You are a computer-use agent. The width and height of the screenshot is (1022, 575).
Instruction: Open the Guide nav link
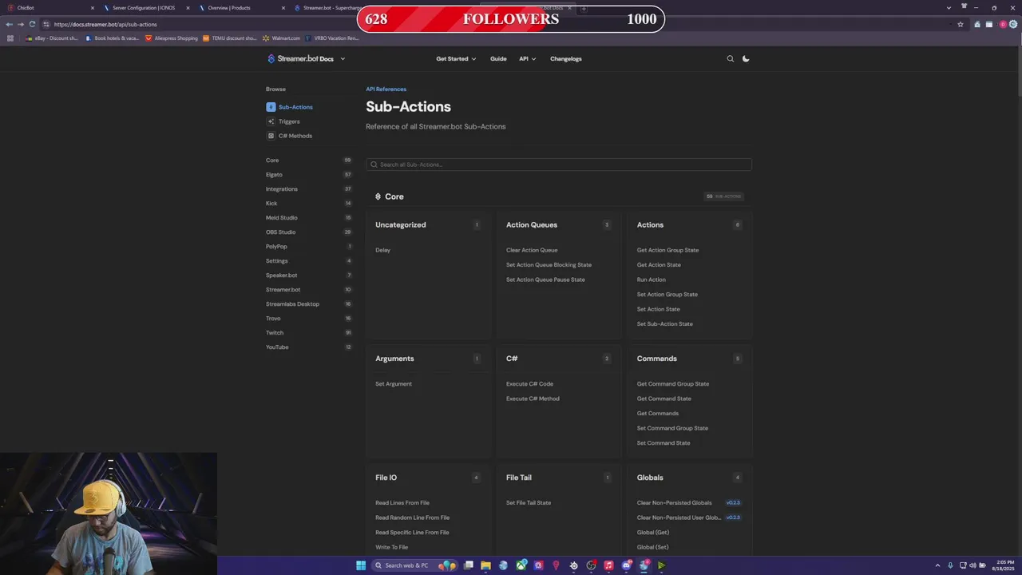point(498,58)
